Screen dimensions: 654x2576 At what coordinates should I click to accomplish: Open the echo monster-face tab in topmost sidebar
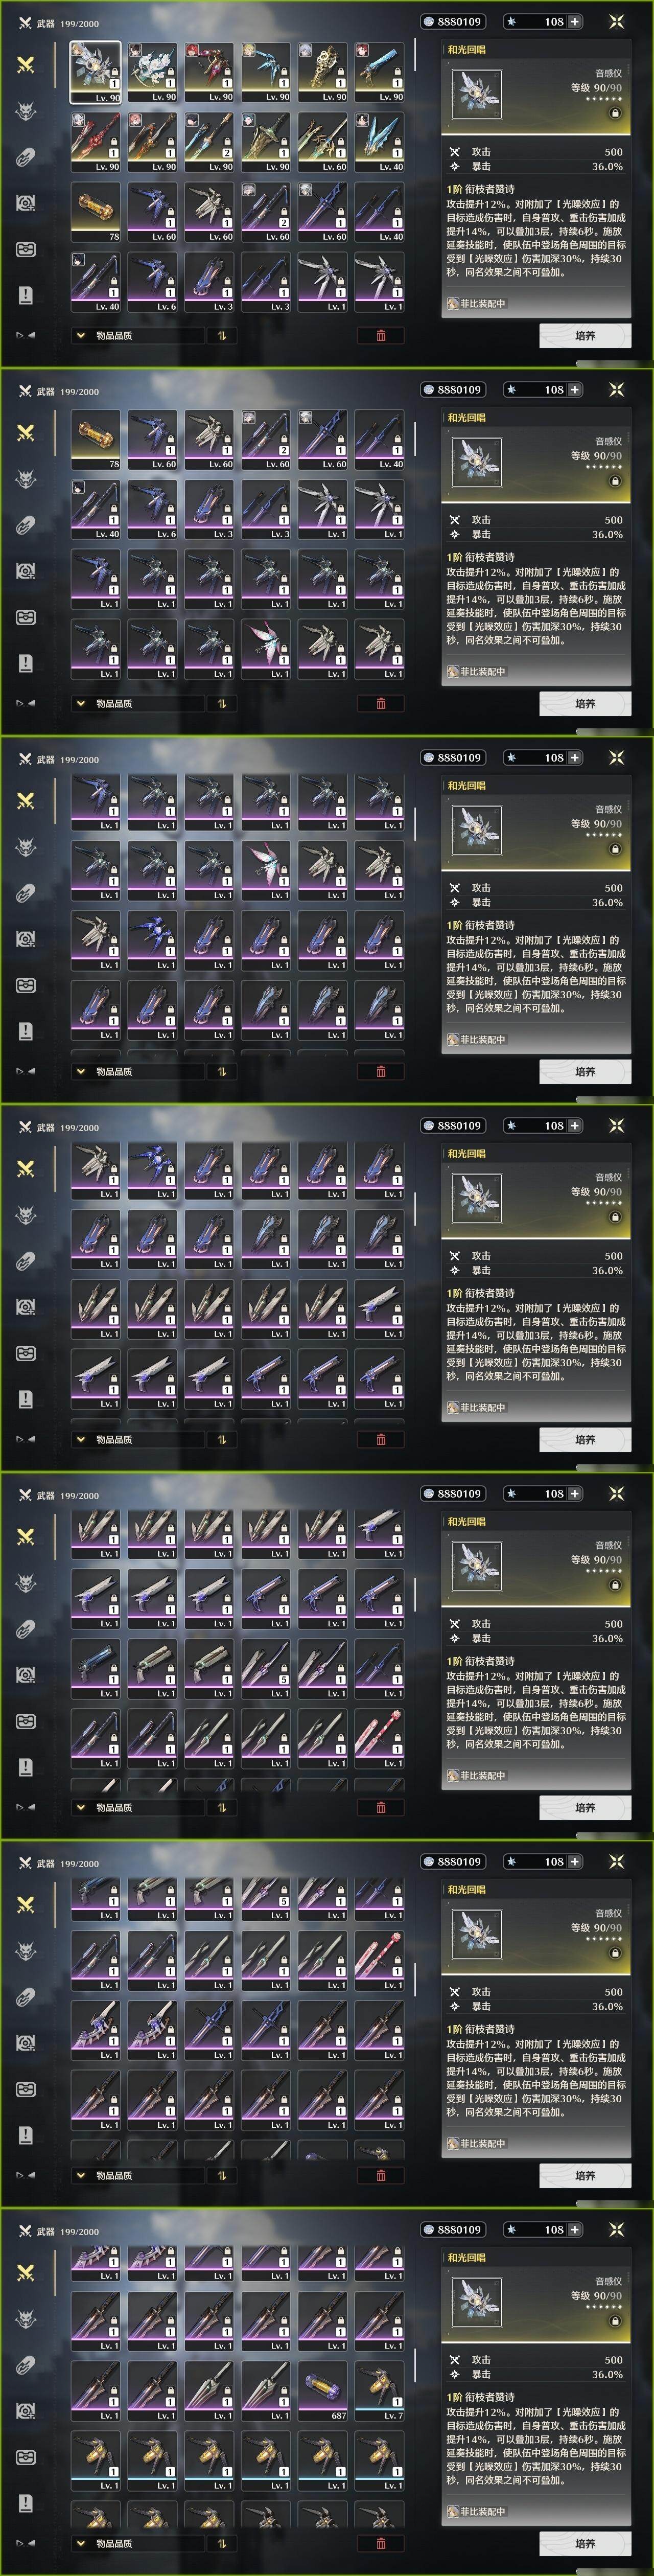pyautogui.click(x=26, y=111)
